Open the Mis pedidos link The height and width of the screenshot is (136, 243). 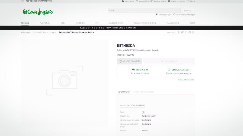[143, 1]
